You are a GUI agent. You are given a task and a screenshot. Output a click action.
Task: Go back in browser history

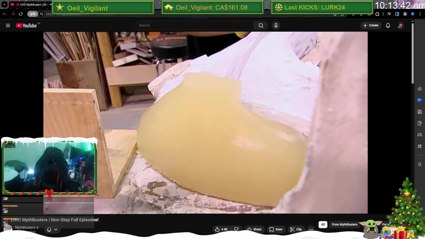click(x=5, y=14)
